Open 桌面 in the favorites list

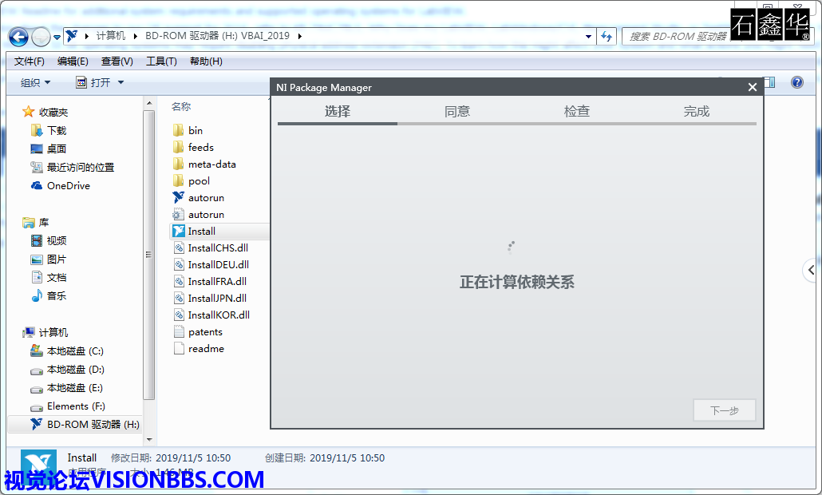[57, 149]
